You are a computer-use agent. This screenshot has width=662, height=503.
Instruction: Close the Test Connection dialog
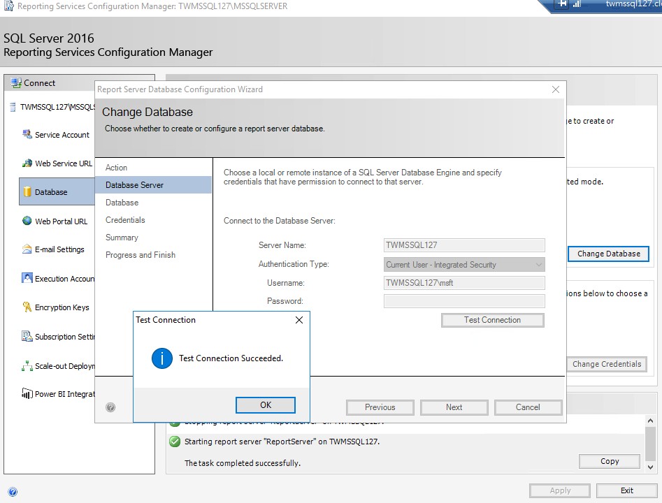coord(299,320)
